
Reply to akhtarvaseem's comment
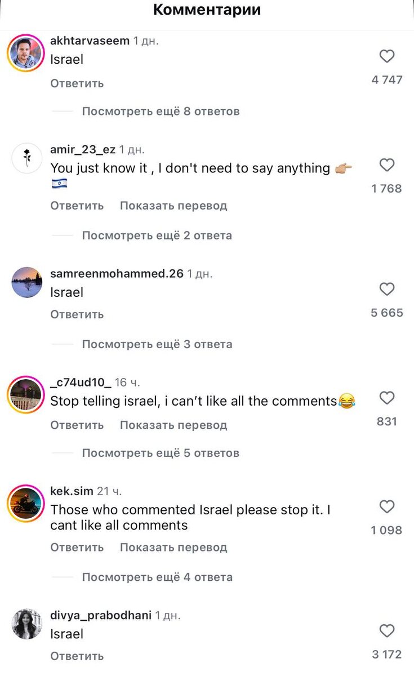(77, 83)
